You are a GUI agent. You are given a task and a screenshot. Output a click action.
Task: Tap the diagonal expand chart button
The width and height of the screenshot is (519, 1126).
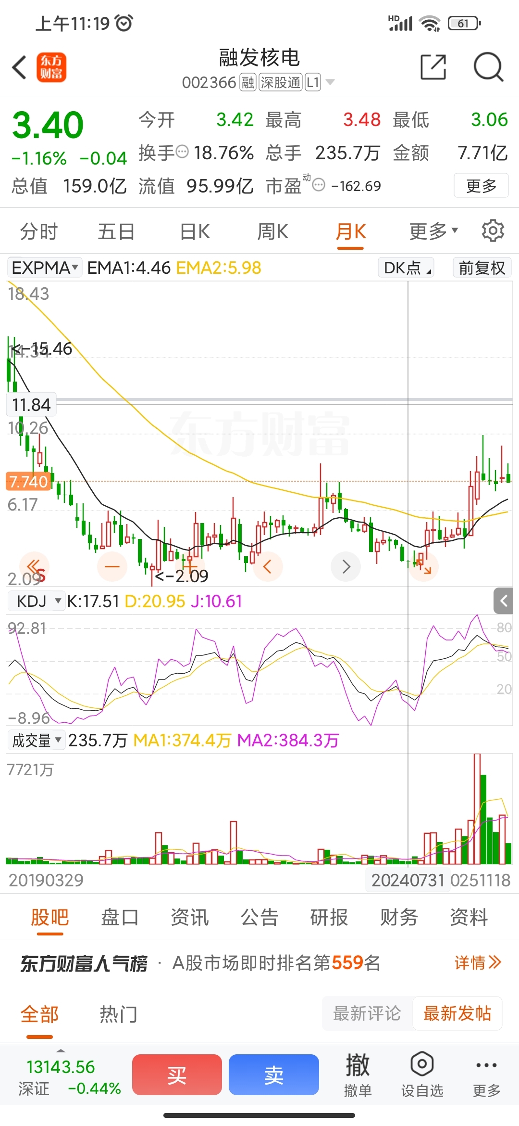(x=424, y=566)
